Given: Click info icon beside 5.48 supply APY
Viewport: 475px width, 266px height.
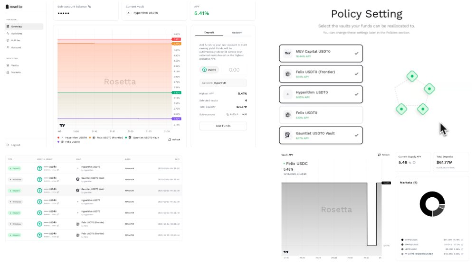Looking at the screenshot, I should click(414, 163).
